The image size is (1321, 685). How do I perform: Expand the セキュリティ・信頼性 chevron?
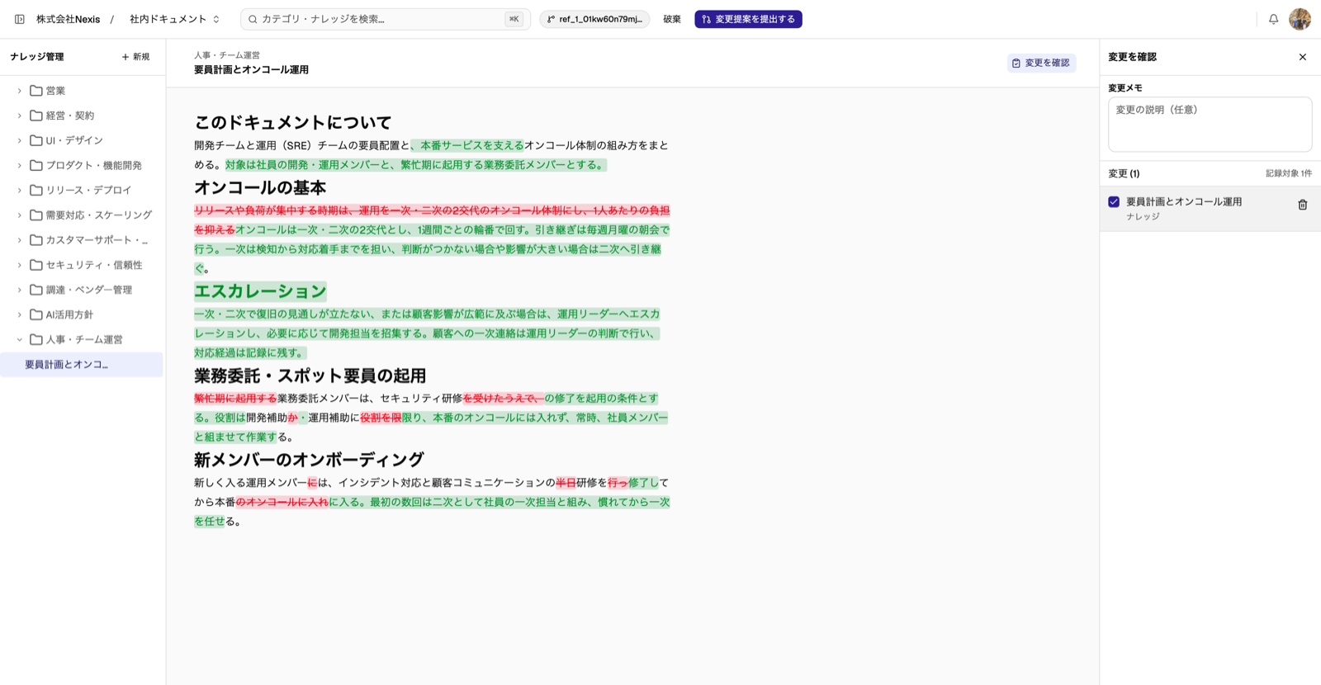click(20, 265)
